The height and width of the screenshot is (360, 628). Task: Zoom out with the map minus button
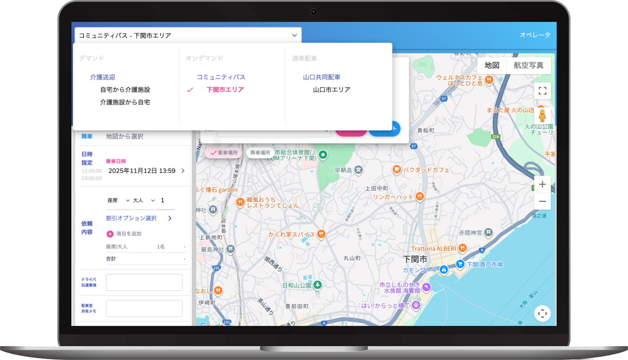tap(542, 201)
